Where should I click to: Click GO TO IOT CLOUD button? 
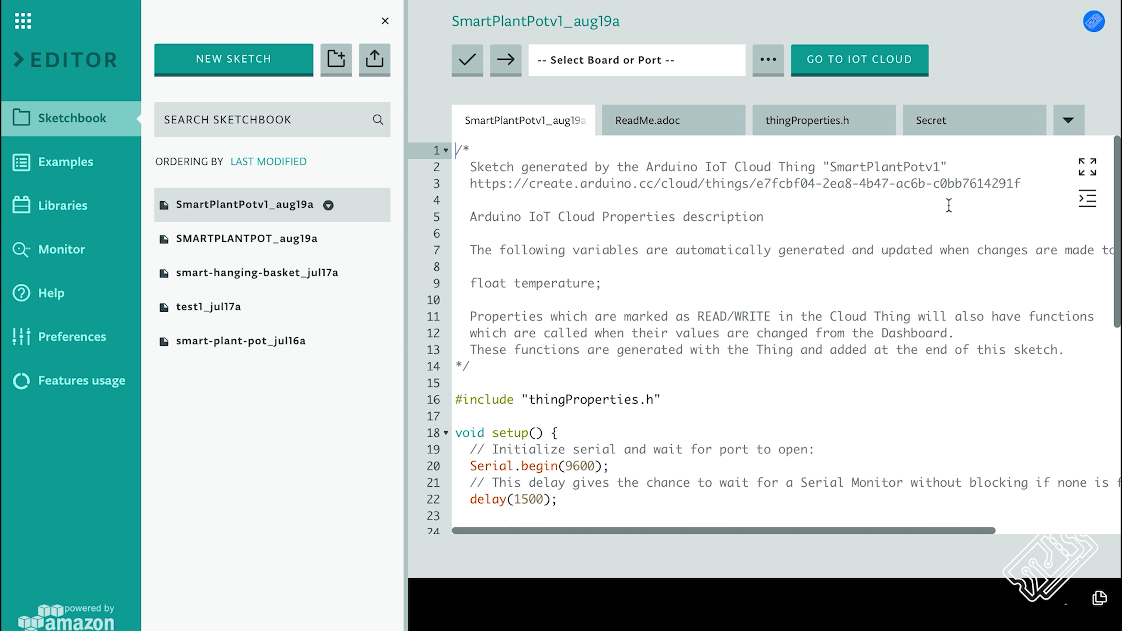tap(859, 59)
